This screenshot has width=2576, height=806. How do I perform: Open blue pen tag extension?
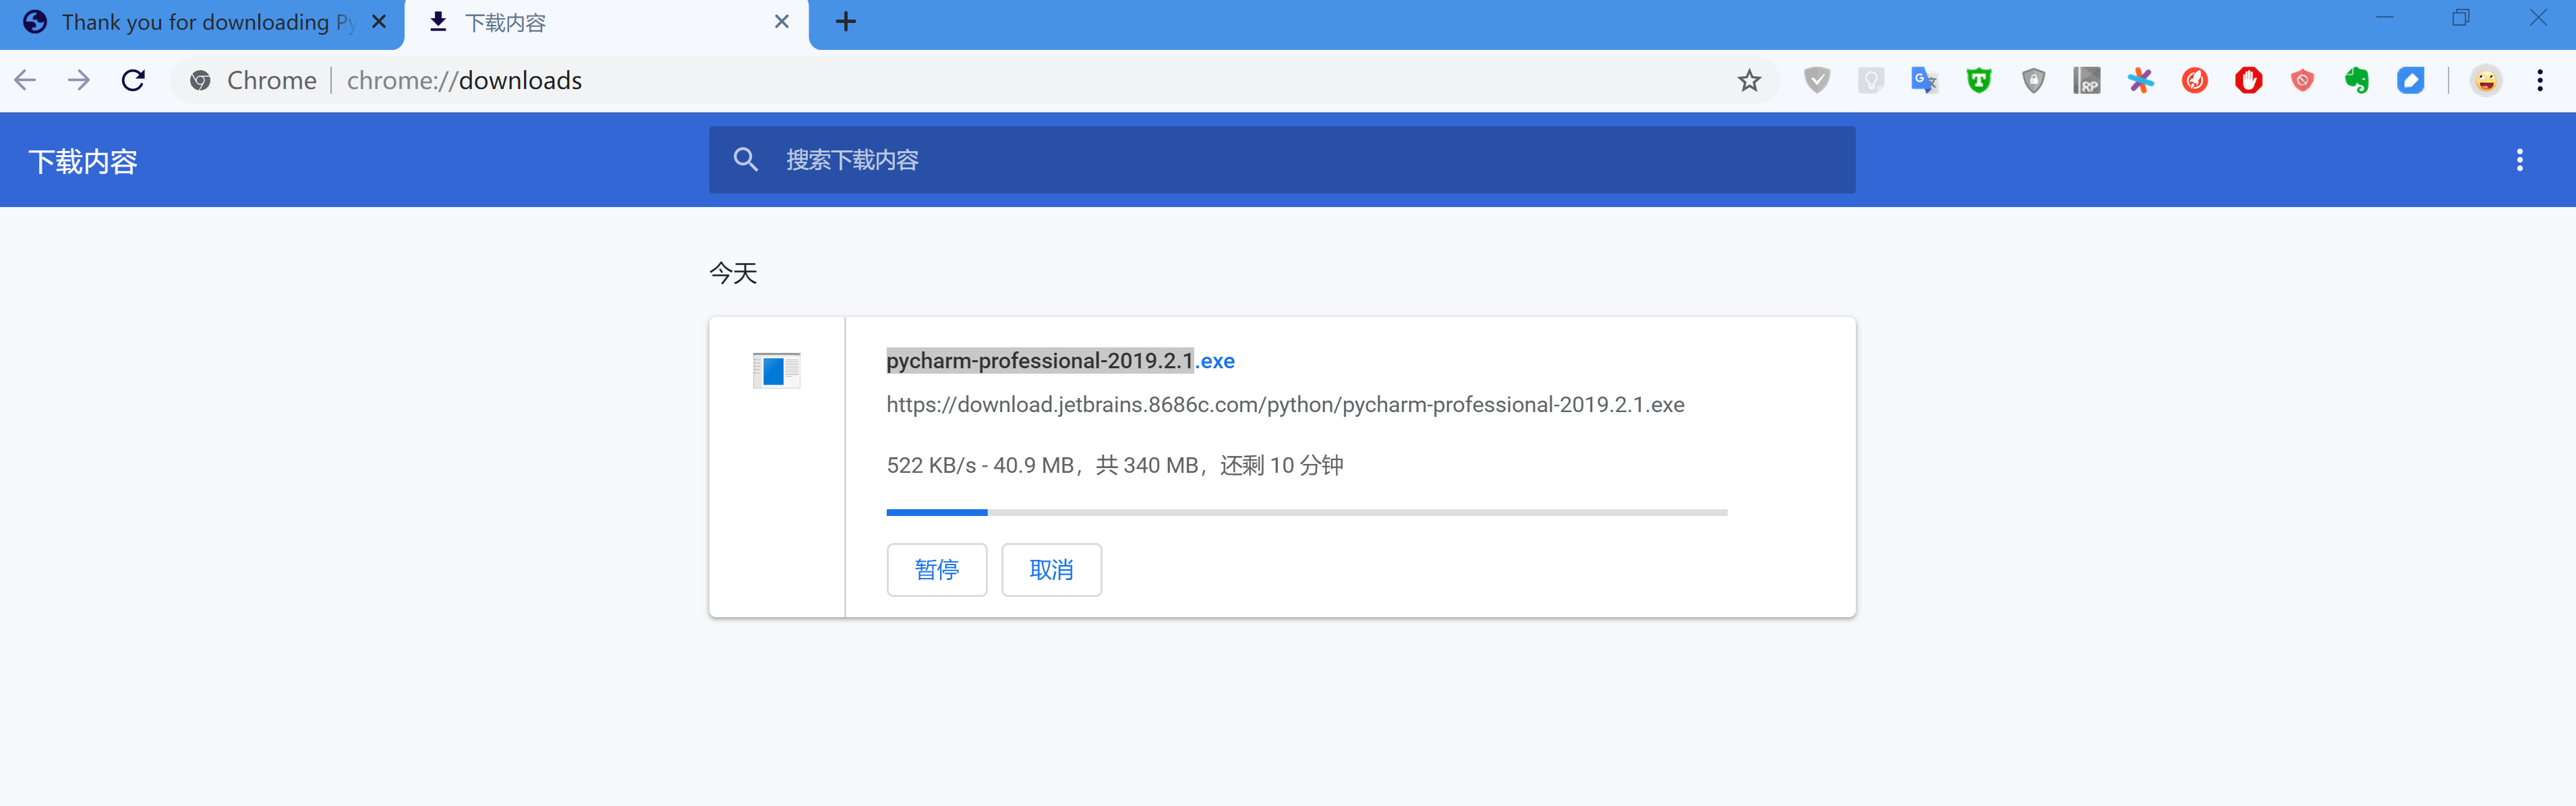coord(2411,80)
